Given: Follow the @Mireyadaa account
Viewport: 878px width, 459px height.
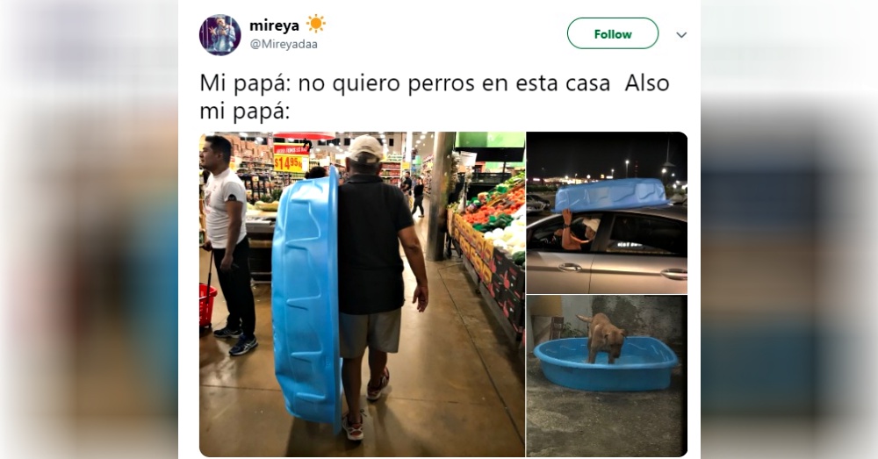Looking at the screenshot, I should [x=613, y=33].
